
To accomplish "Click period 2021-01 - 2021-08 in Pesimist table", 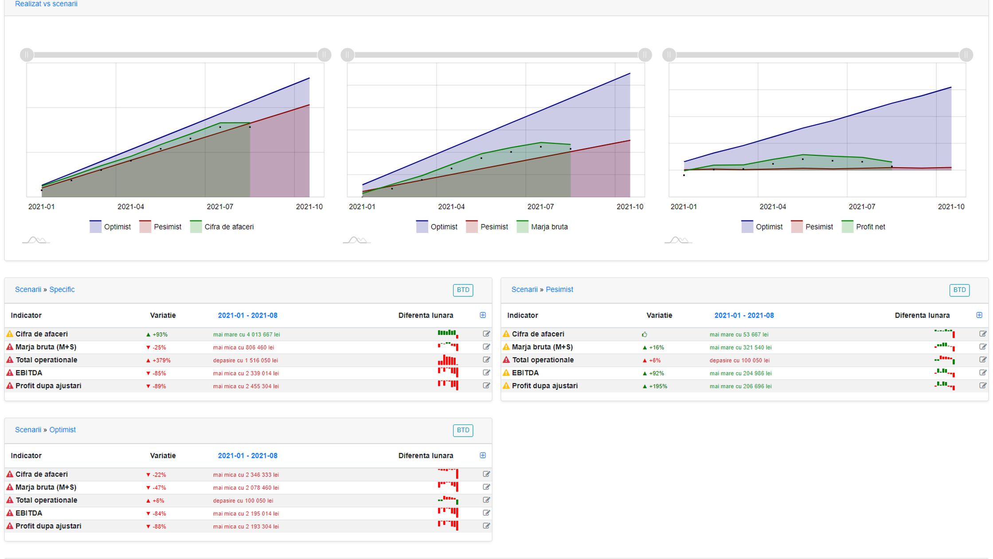I will (744, 315).
